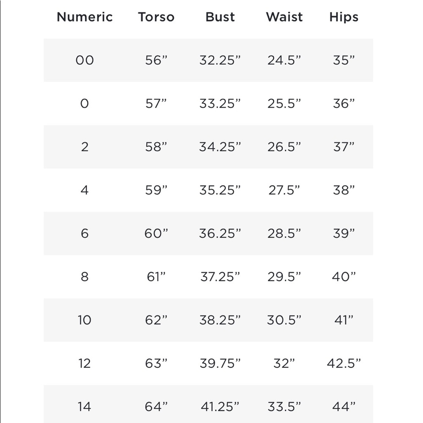Click numeric size 8
This screenshot has height=423, width=423.
click(85, 277)
